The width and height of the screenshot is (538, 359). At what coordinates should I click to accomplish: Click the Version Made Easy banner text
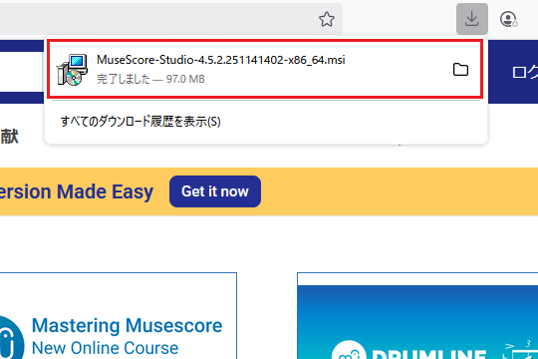pos(76,191)
